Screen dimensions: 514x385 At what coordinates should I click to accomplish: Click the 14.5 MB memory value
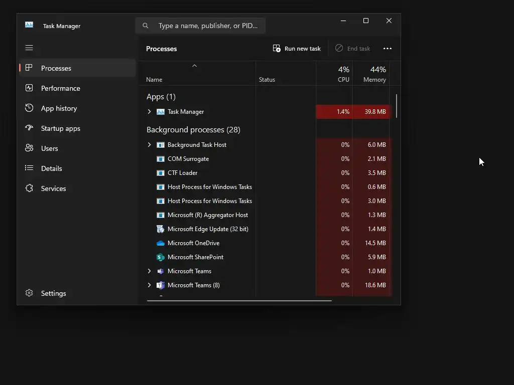point(375,243)
